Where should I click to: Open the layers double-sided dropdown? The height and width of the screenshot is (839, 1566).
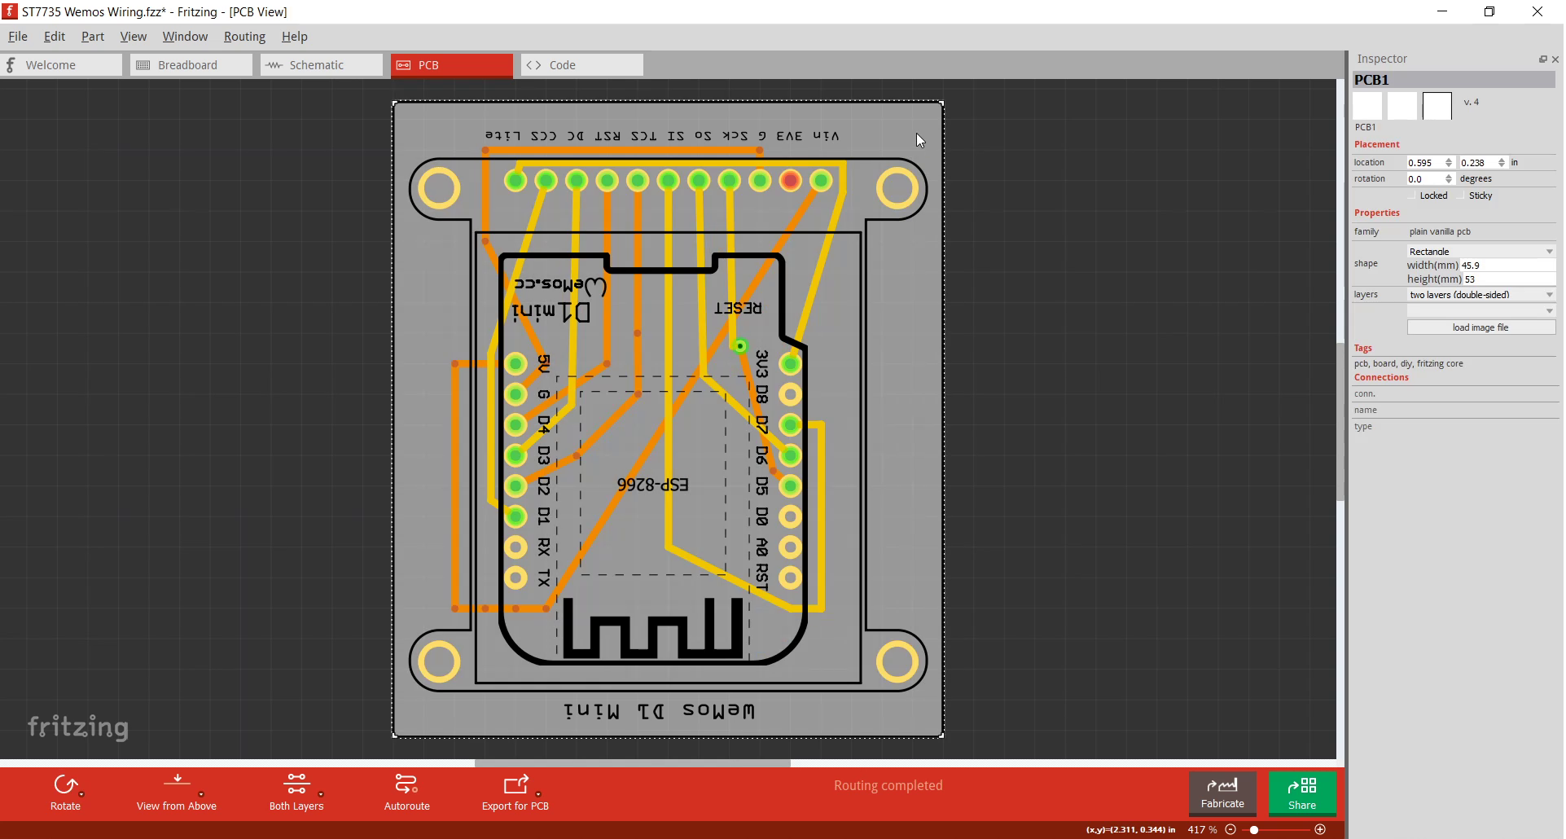coord(1481,295)
